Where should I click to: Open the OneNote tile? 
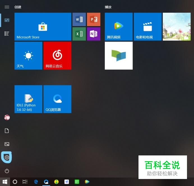click(94, 34)
